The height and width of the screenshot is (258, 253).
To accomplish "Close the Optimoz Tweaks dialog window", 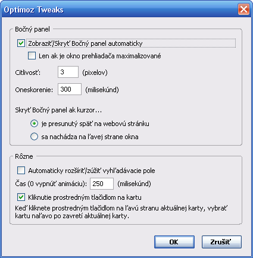I will (x=243, y=9).
